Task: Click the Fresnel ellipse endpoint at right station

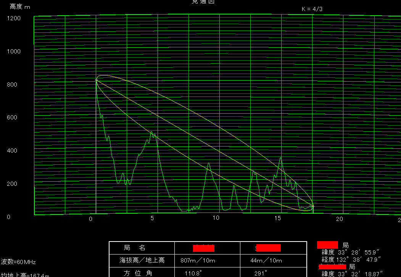Action: pos(313,206)
